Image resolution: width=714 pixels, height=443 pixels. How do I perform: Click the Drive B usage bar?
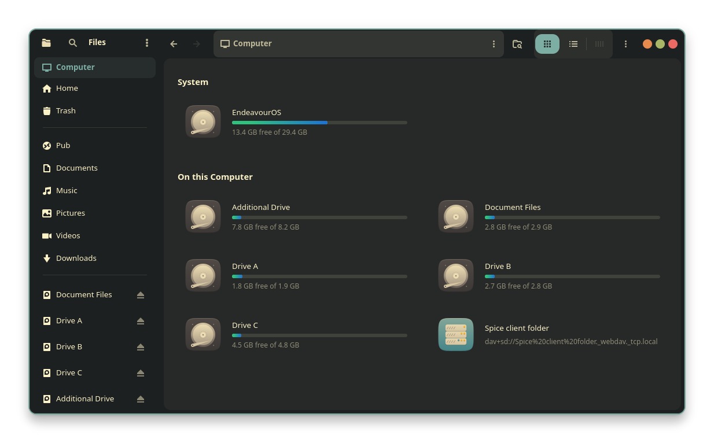572,276
